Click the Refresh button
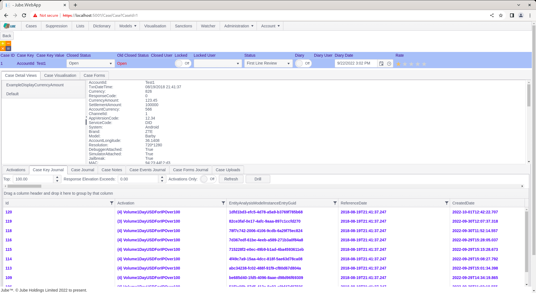 click(231, 179)
